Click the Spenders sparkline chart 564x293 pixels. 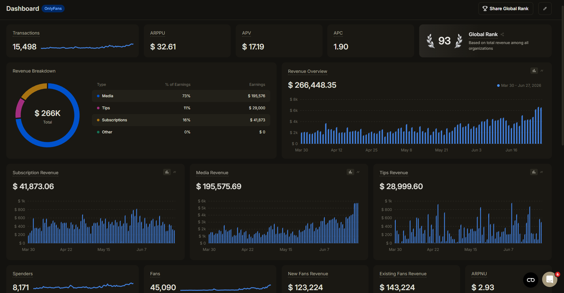(x=83, y=286)
